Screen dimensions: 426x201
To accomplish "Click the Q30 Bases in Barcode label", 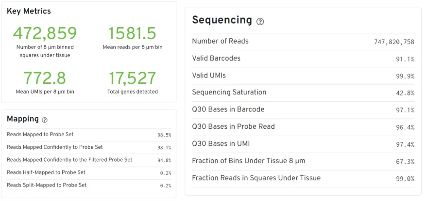I will pyautogui.click(x=228, y=109).
